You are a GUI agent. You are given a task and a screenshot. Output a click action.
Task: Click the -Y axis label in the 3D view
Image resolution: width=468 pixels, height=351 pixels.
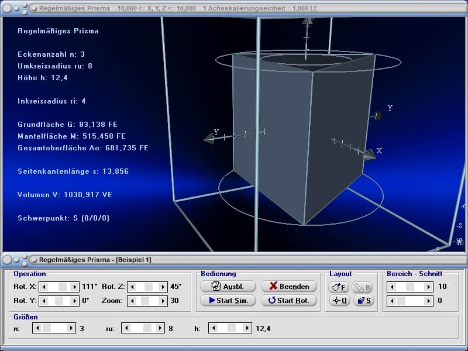click(x=215, y=132)
